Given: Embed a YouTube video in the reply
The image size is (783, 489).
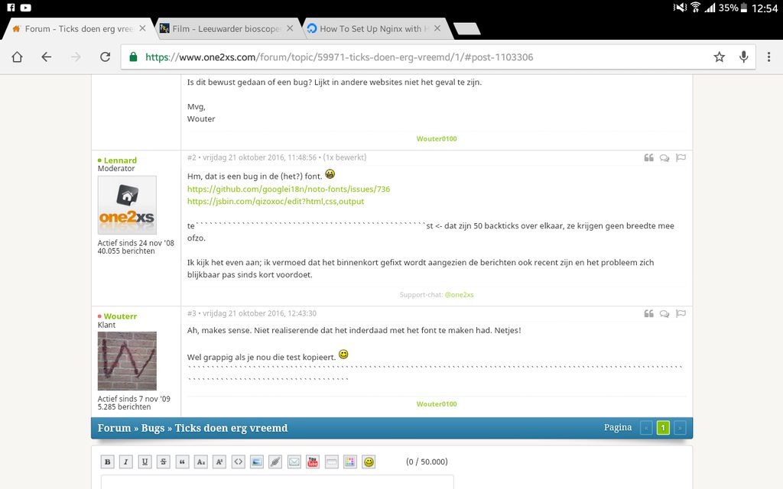Looking at the screenshot, I should point(313,462).
